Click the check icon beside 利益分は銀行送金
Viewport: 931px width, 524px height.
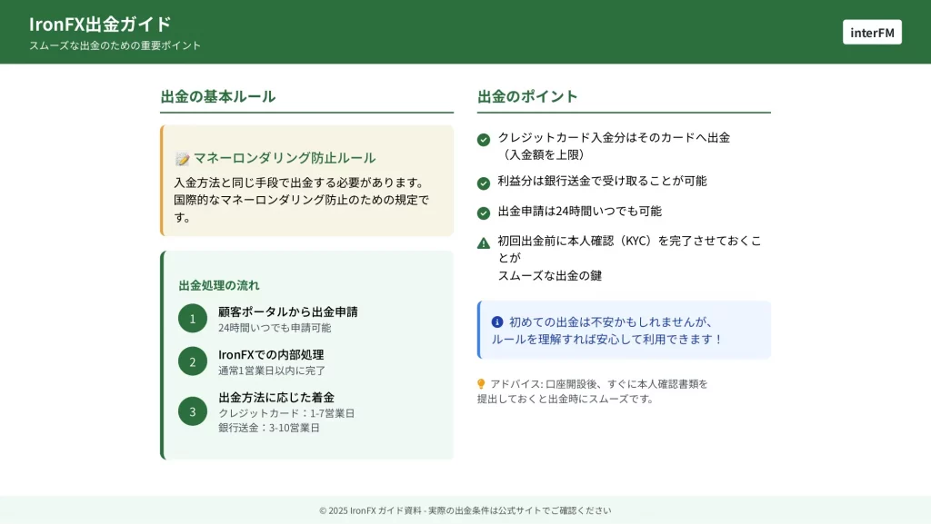tap(484, 183)
